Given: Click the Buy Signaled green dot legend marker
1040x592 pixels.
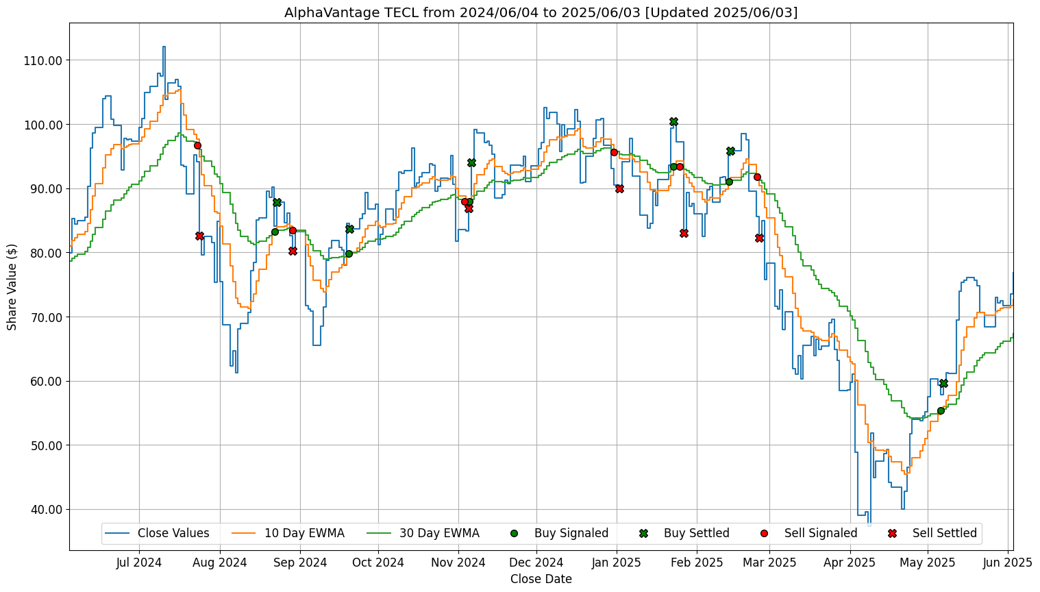Looking at the screenshot, I should [515, 533].
